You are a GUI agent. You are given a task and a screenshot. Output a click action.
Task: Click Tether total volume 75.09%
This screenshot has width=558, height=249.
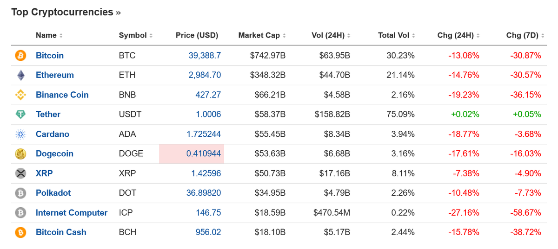point(401,115)
